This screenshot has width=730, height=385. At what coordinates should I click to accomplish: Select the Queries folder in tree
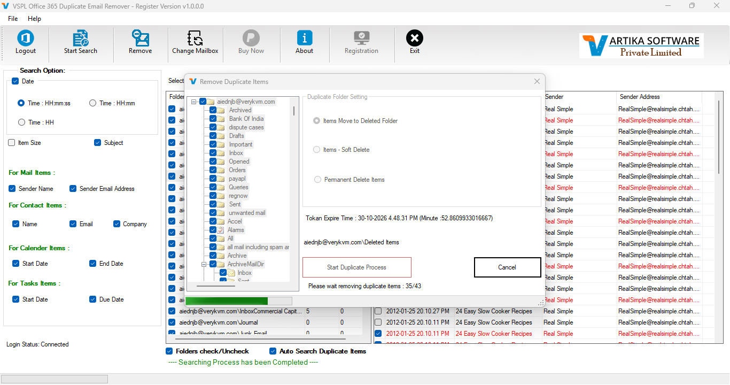[239, 187]
